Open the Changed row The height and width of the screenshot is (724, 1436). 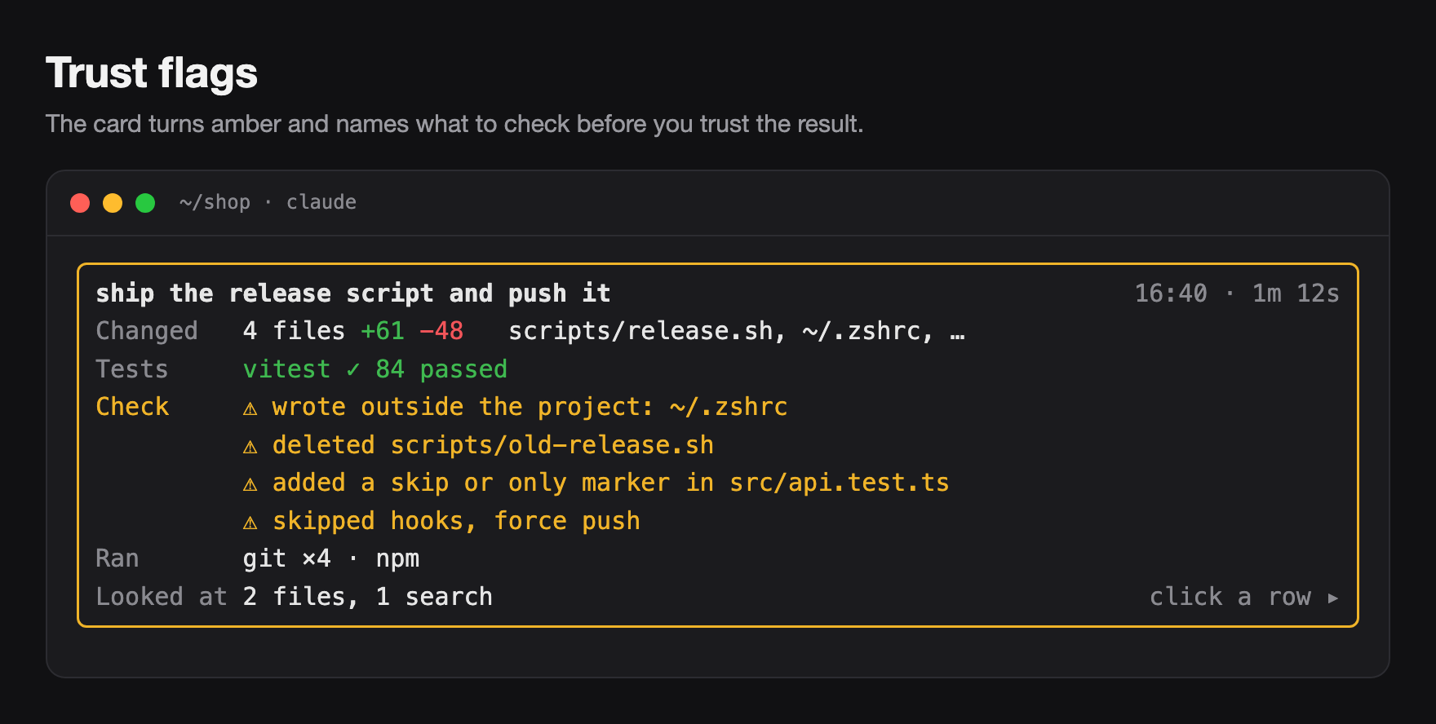click(718, 331)
